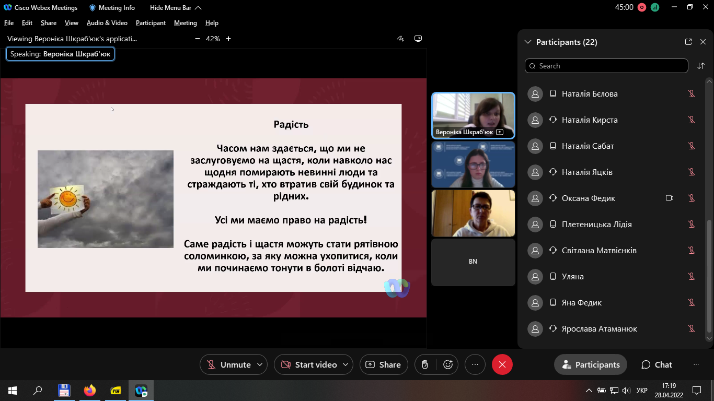
Task: Click the red leave meeting button
Action: [x=502, y=364]
